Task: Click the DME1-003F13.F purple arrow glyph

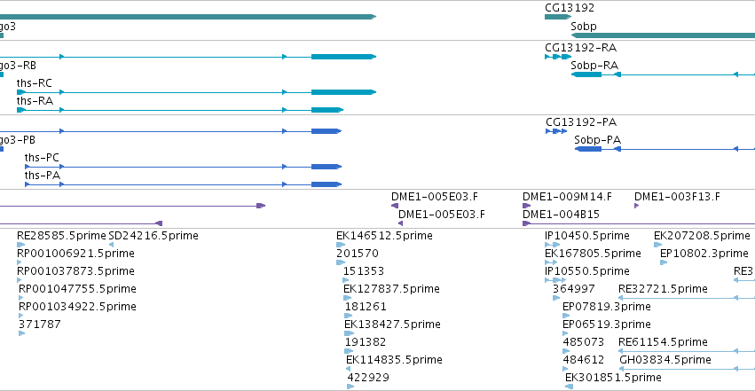Action: [636, 206]
